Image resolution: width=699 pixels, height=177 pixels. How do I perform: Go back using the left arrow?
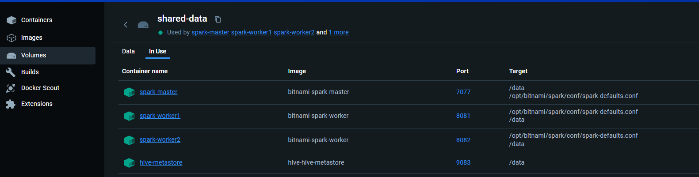click(126, 25)
